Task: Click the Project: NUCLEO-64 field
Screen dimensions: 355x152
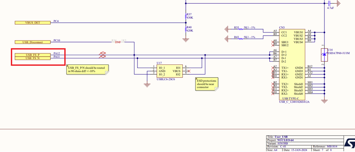Action: (305, 140)
